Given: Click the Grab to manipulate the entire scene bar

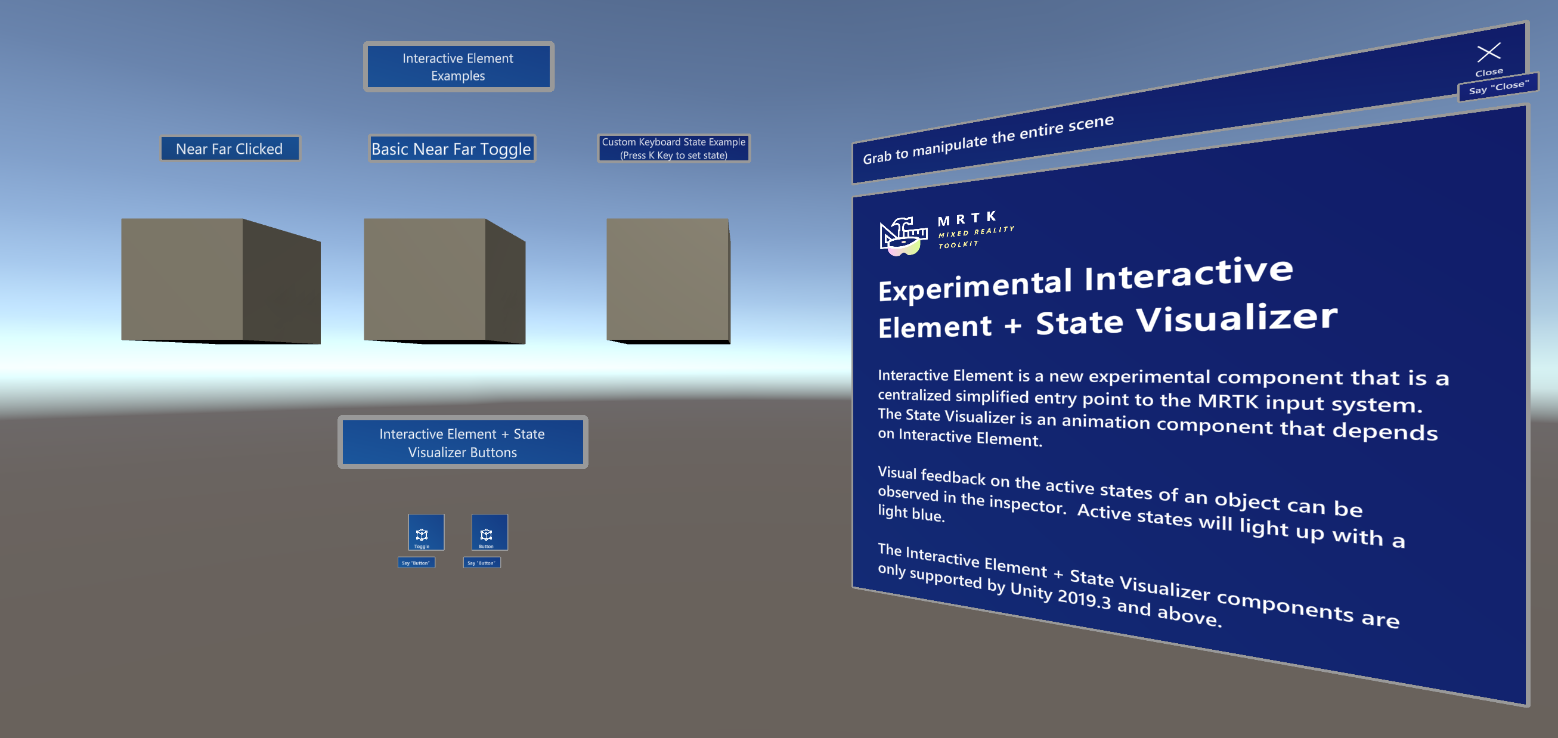Looking at the screenshot, I should [1188, 103].
